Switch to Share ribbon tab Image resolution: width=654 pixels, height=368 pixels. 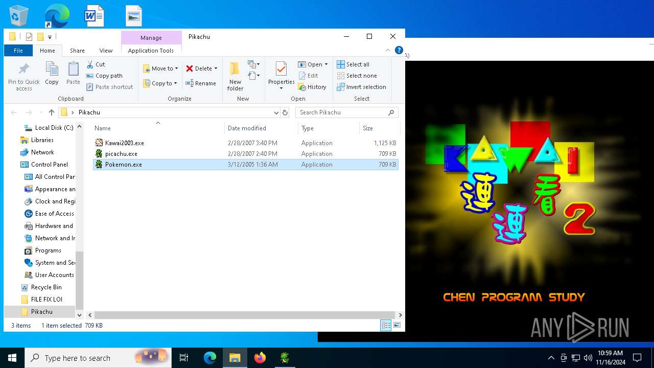[x=77, y=51]
